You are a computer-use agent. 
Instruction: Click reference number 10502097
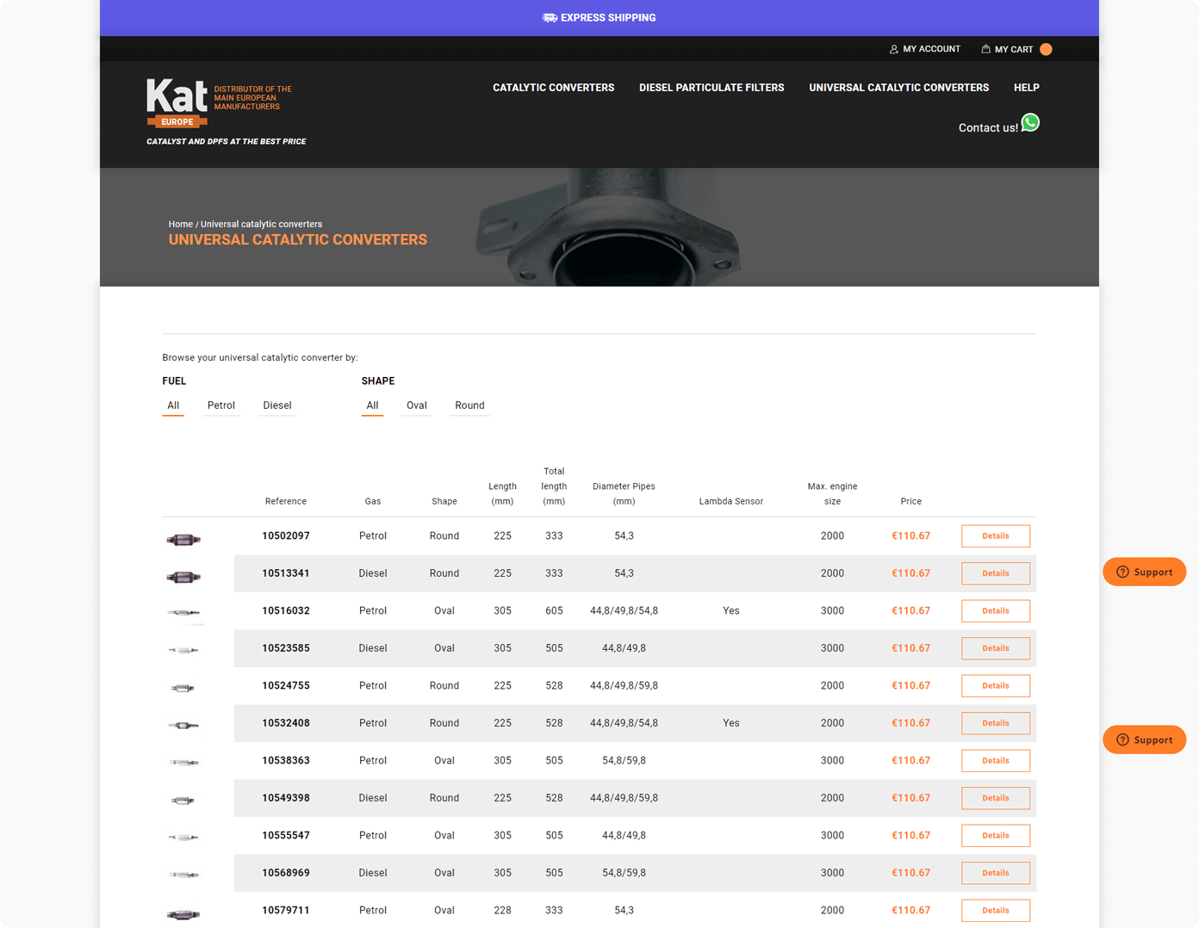[x=285, y=535]
